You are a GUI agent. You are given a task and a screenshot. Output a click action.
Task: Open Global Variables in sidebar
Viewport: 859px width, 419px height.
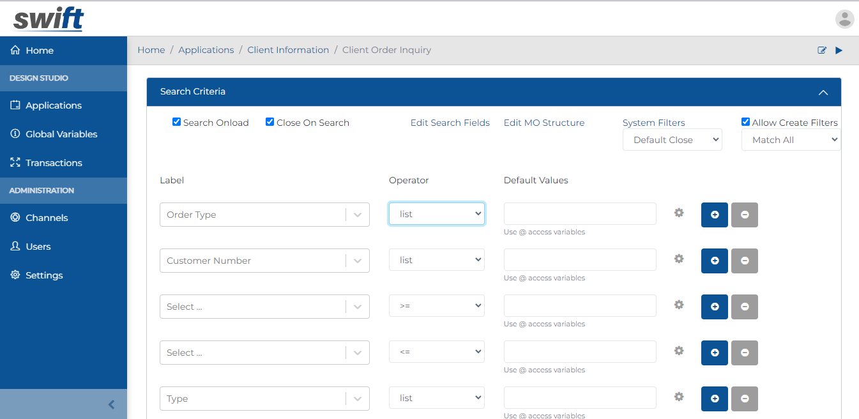[x=61, y=134]
